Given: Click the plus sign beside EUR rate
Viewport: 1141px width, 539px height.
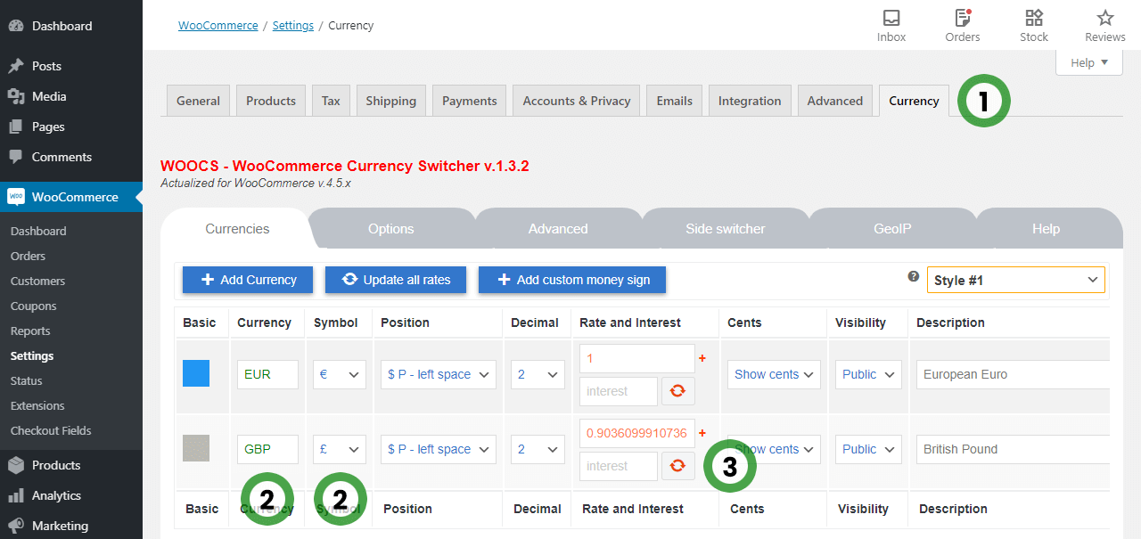Looking at the screenshot, I should tap(702, 358).
